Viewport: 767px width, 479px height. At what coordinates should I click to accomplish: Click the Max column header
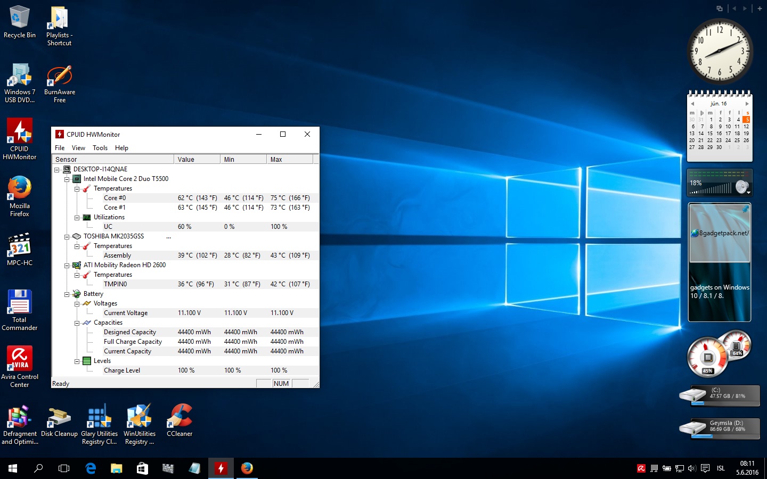(x=290, y=160)
